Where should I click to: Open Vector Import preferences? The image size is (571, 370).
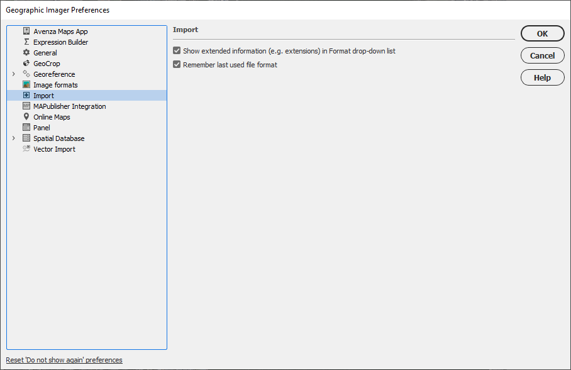[x=54, y=149]
